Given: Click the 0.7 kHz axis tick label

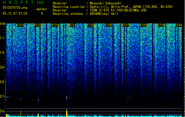Looking at the screenshot, I should click(x=2, y=97).
